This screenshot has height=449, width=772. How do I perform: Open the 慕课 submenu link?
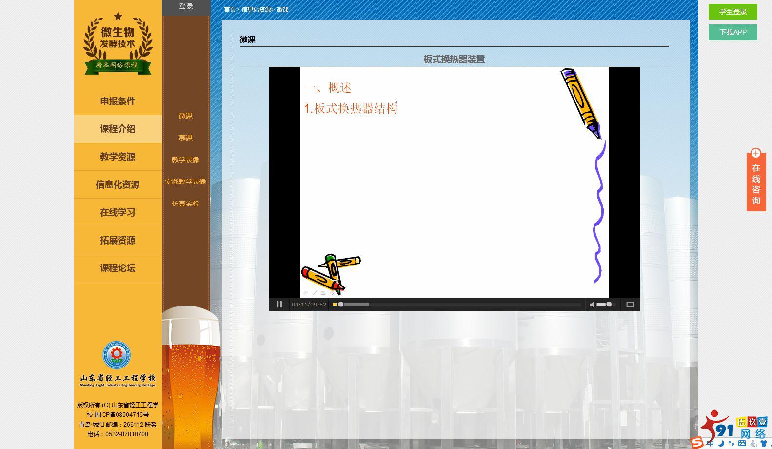tap(185, 138)
